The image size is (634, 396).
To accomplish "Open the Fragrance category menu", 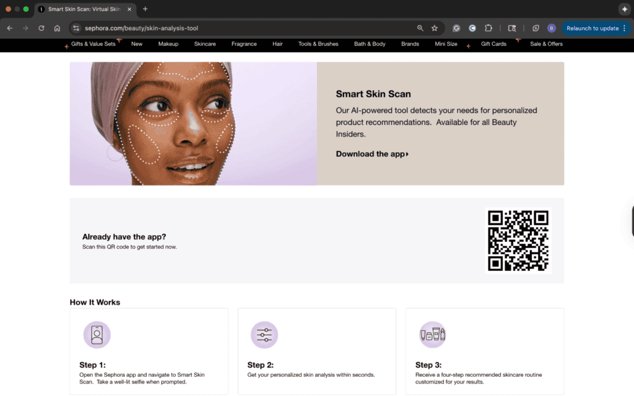I will coord(244,44).
